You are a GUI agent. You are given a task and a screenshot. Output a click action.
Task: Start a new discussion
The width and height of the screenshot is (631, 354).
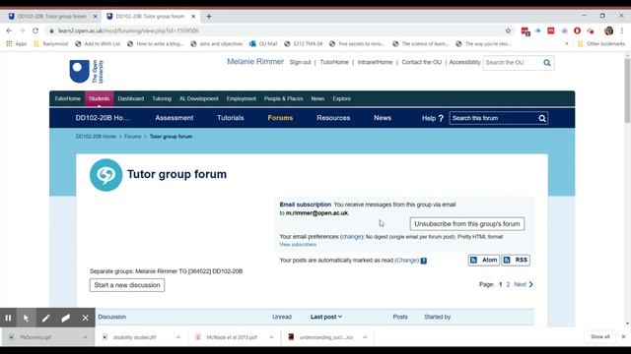click(127, 285)
